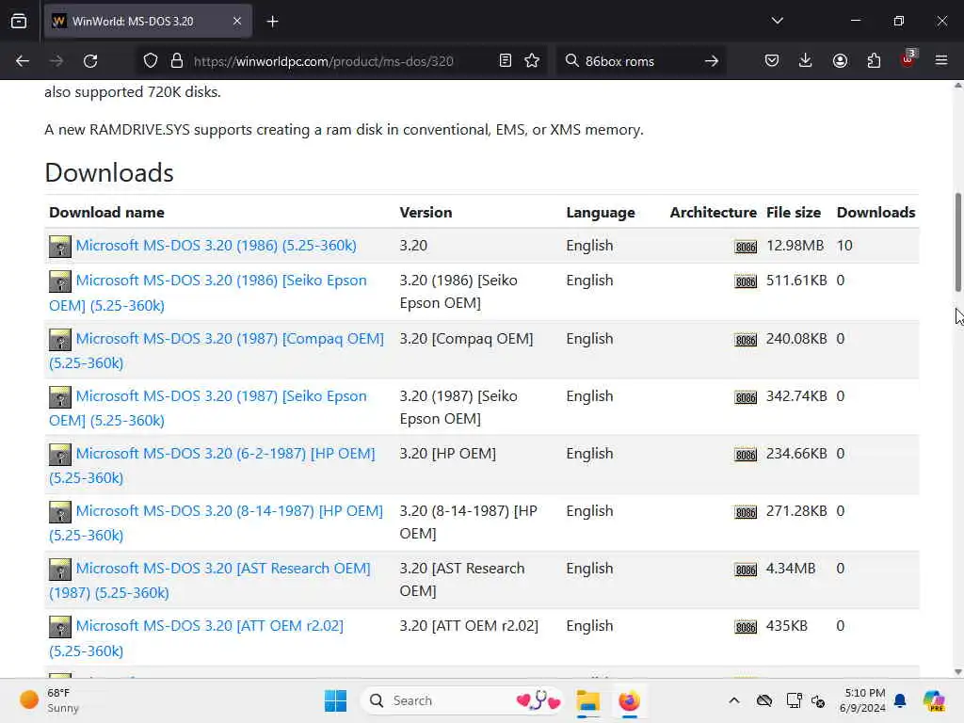This screenshot has height=723, width=964.
Task: Open MS-DOS 3.20 (1987) Seiko Epson OEM link
Action: pyautogui.click(x=208, y=409)
